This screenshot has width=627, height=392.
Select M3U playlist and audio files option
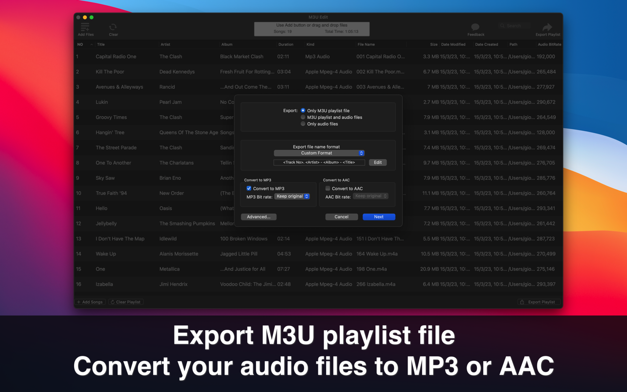303,118
